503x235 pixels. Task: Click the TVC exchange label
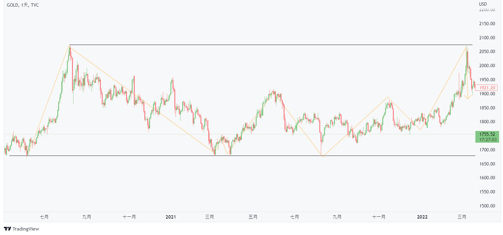[x=35, y=5]
